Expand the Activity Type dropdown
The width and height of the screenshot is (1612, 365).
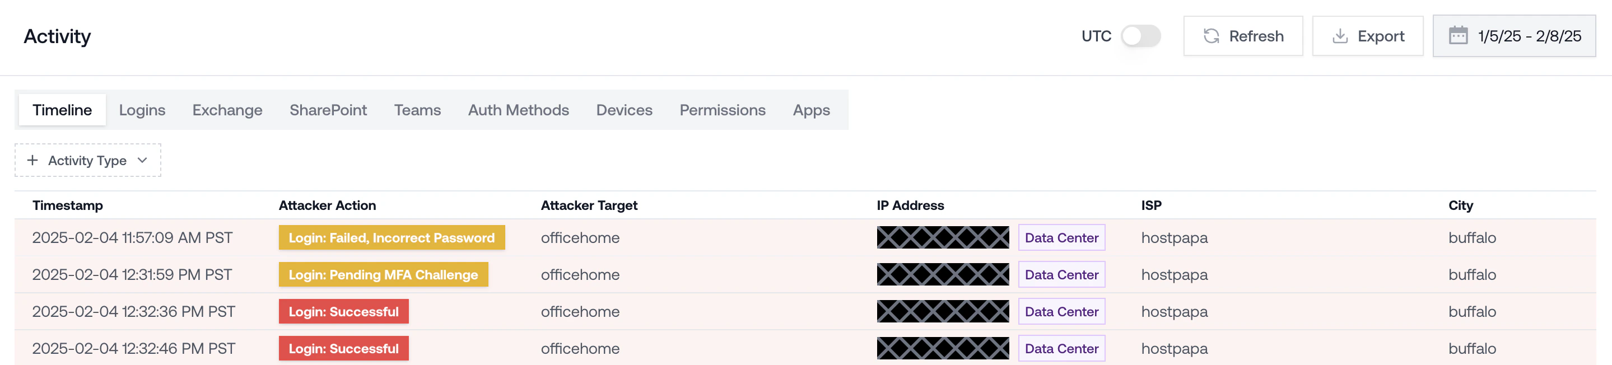click(142, 161)
